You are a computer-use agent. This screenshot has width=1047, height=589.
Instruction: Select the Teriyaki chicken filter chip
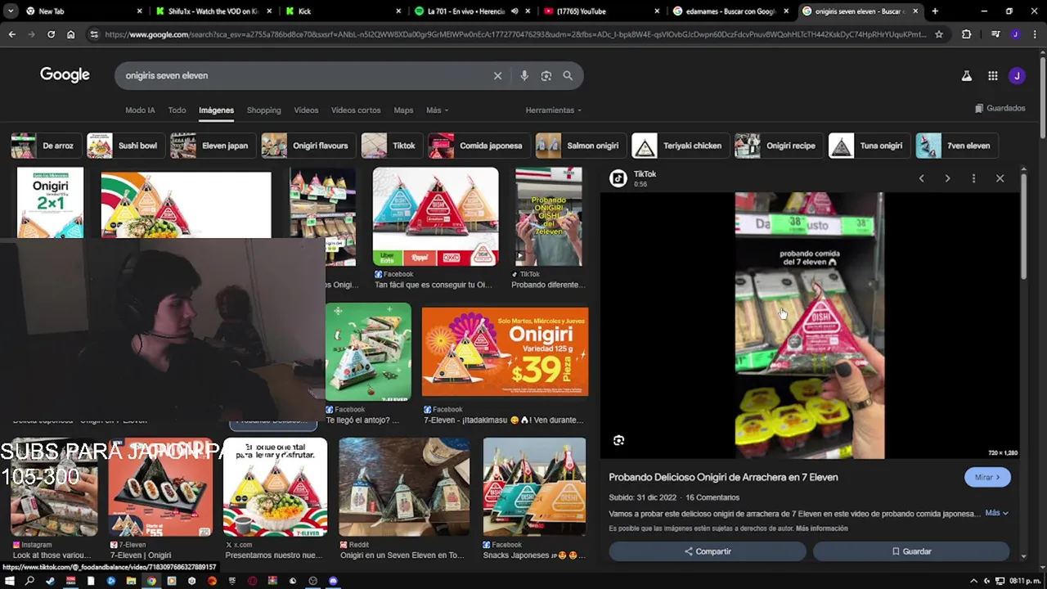pos(679,146)
